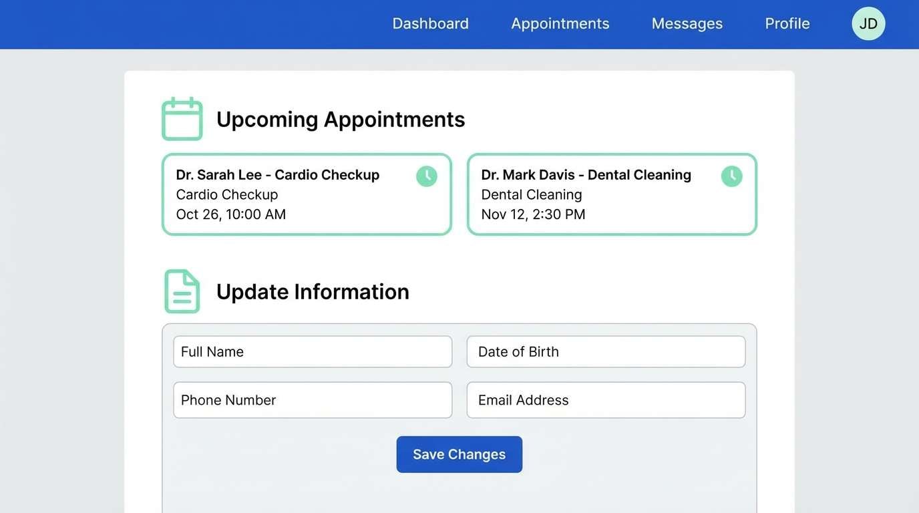Open the Profile page

(787, 23)
